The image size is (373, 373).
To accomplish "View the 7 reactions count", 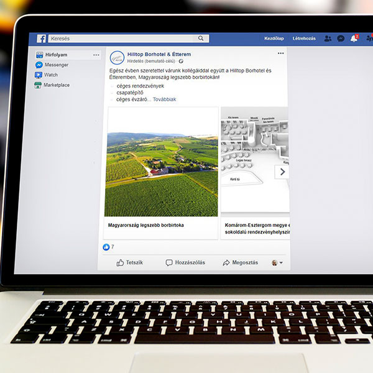I will point(113,247).
